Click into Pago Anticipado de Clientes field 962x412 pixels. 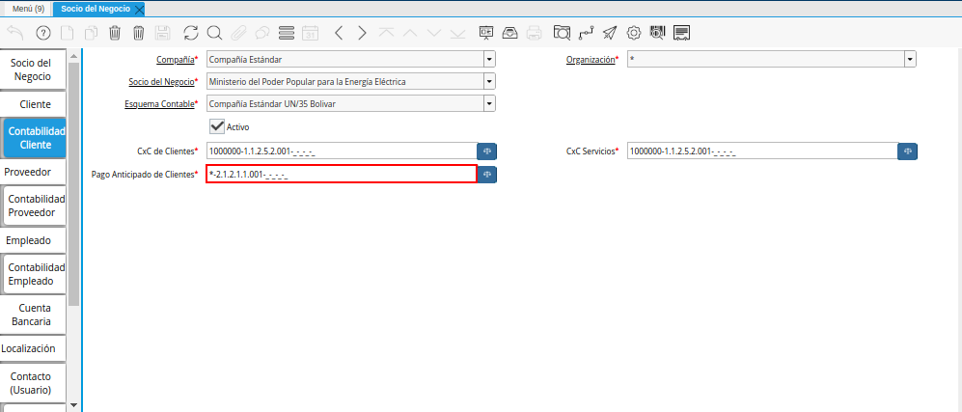[342, 174]
